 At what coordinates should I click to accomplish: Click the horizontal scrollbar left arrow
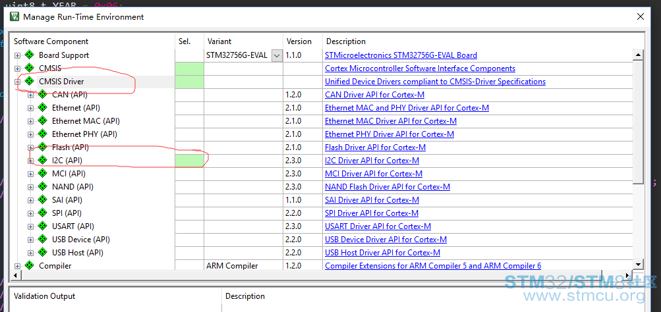pos(16,275)
